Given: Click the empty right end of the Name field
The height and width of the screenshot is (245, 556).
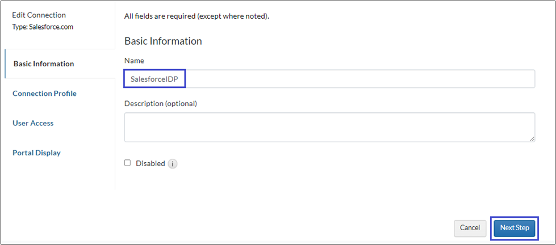Looking at the screenshot, I should [483, 79].
